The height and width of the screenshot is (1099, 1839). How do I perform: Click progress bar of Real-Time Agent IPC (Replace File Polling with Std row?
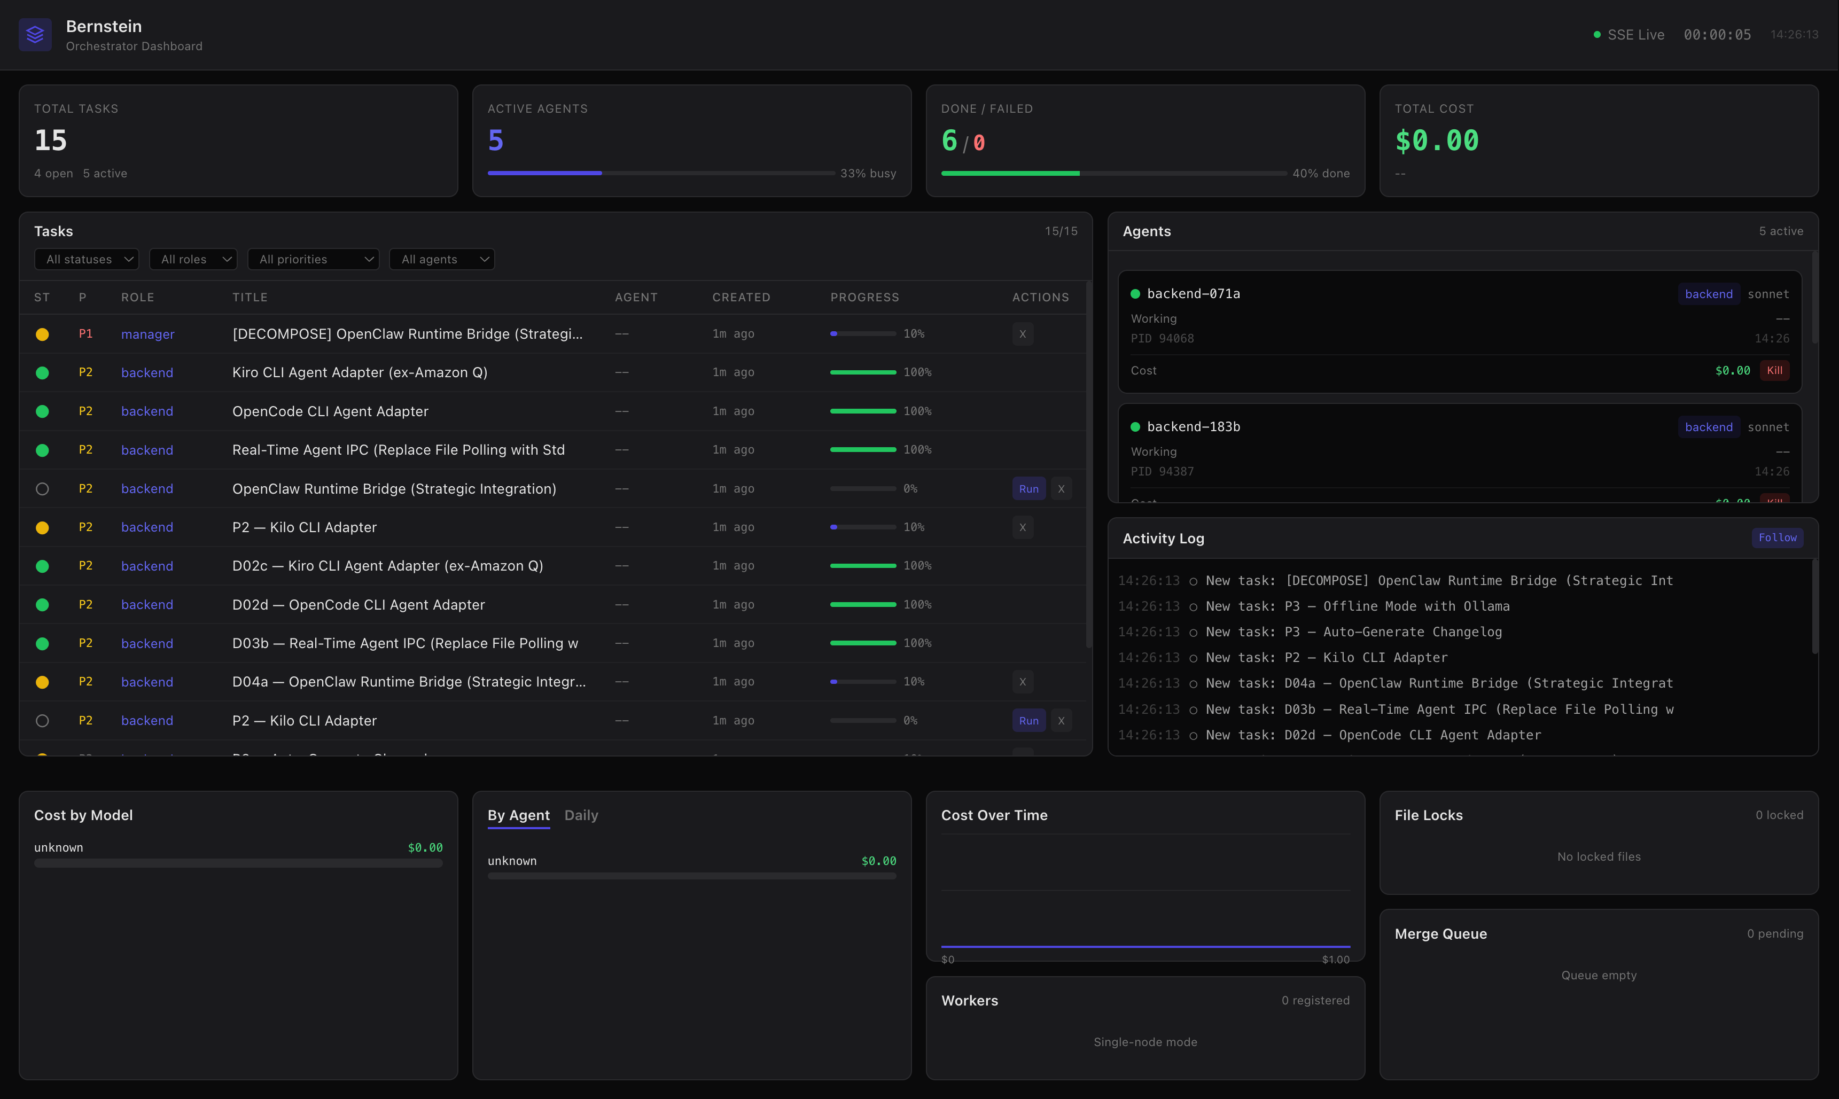click(863, 449)
